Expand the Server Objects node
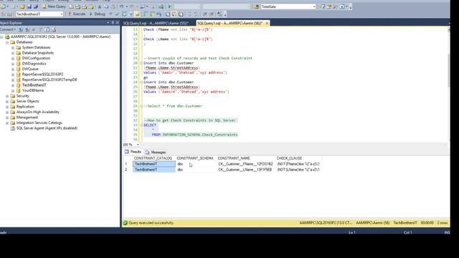The width and height of the screenshot is (459, 258). tap(7, 101)
